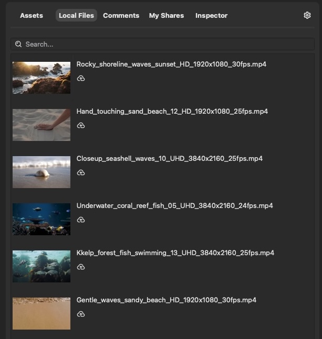Select the Local Files tab
Screen dimensions: 322x339
pyautogui.click(x=76, y=16)
